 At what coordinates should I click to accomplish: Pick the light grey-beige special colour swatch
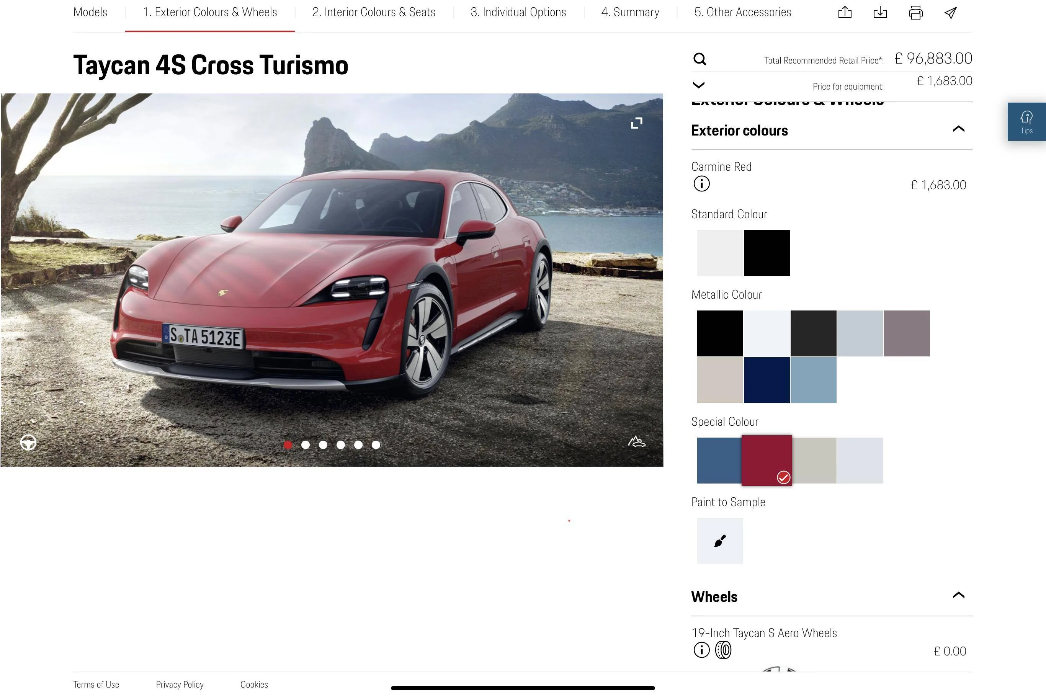pyautogui.click(x=814, y=461)
